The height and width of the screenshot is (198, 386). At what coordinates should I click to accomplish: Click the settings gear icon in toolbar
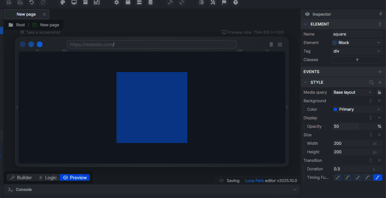pyautogui.click(x=117, y=2)
